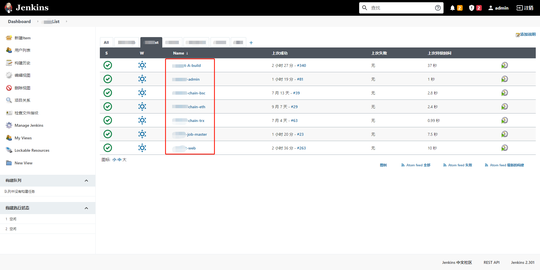Open the job-master job link

point(190,134)
